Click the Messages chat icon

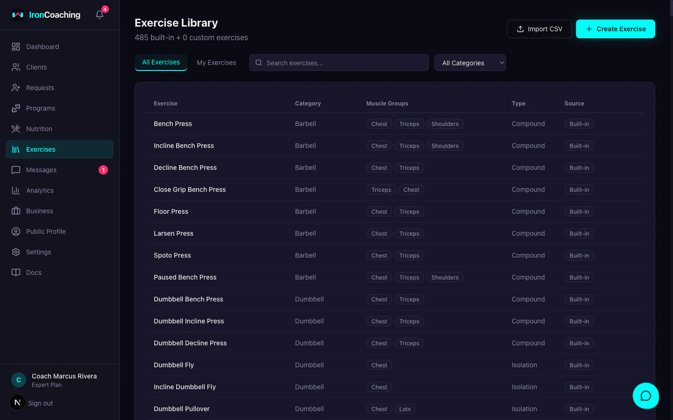coord(16,170)
